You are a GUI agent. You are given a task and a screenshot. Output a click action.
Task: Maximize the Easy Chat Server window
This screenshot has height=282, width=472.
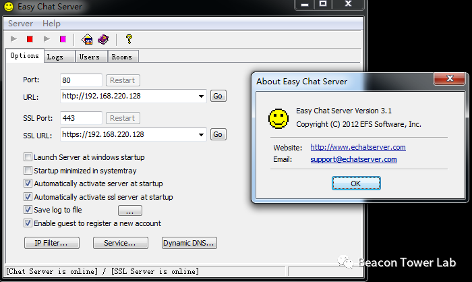[323, 4]
